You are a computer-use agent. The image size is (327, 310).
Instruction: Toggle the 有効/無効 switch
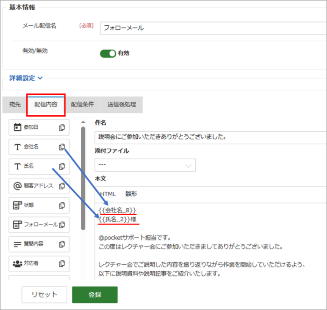pyautogui.click(x=108, y=54)
